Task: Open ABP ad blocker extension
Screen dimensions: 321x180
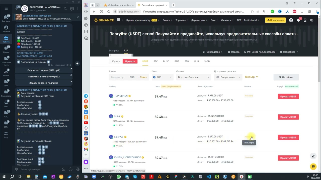Action: pyautogui.click(x=295, y=11)
